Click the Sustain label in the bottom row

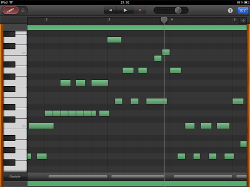coord(14,176)
